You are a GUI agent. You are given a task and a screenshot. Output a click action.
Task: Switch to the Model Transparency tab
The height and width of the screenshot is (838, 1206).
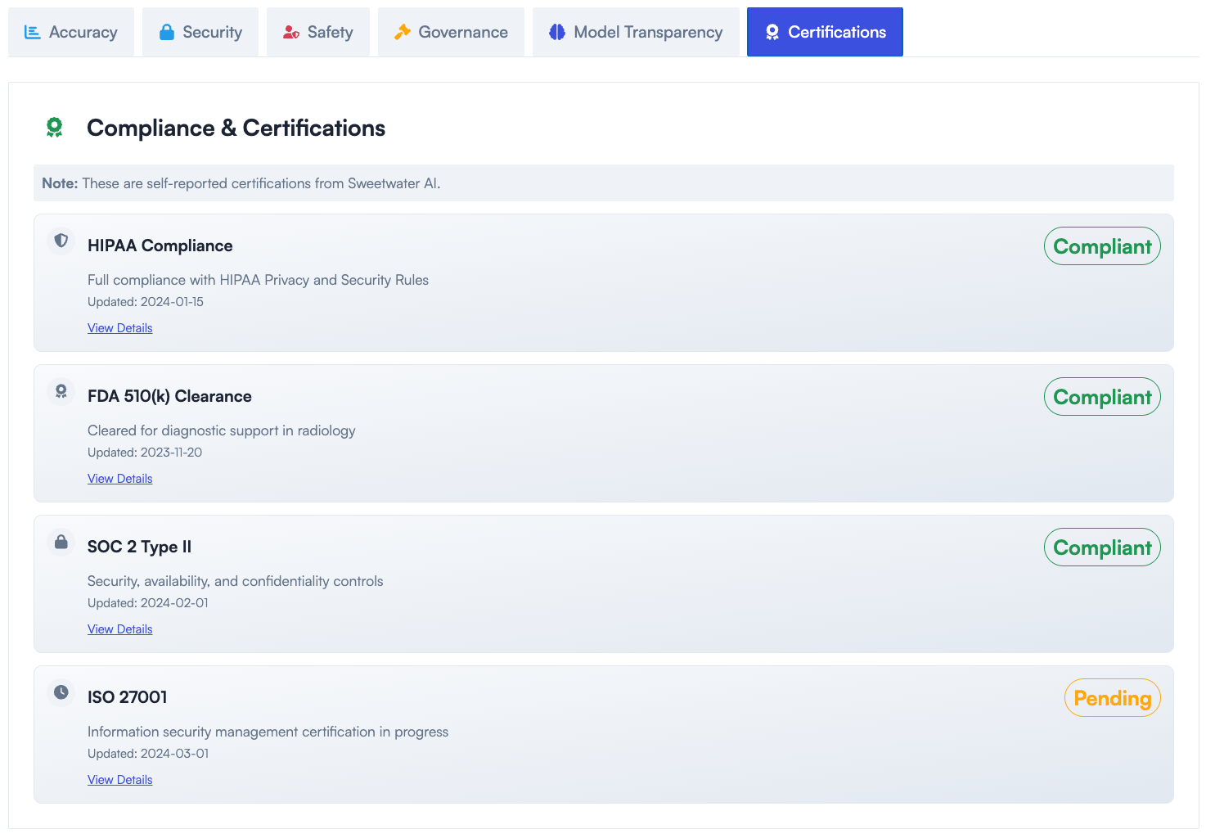coord(636,31)
